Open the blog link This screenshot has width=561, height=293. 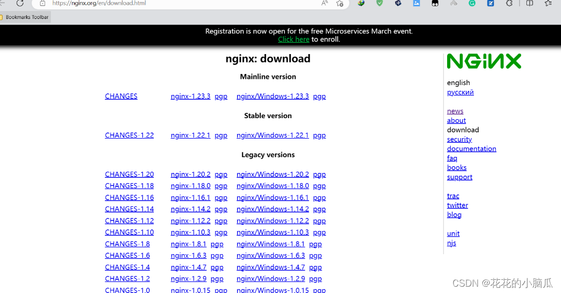point(454,215)
